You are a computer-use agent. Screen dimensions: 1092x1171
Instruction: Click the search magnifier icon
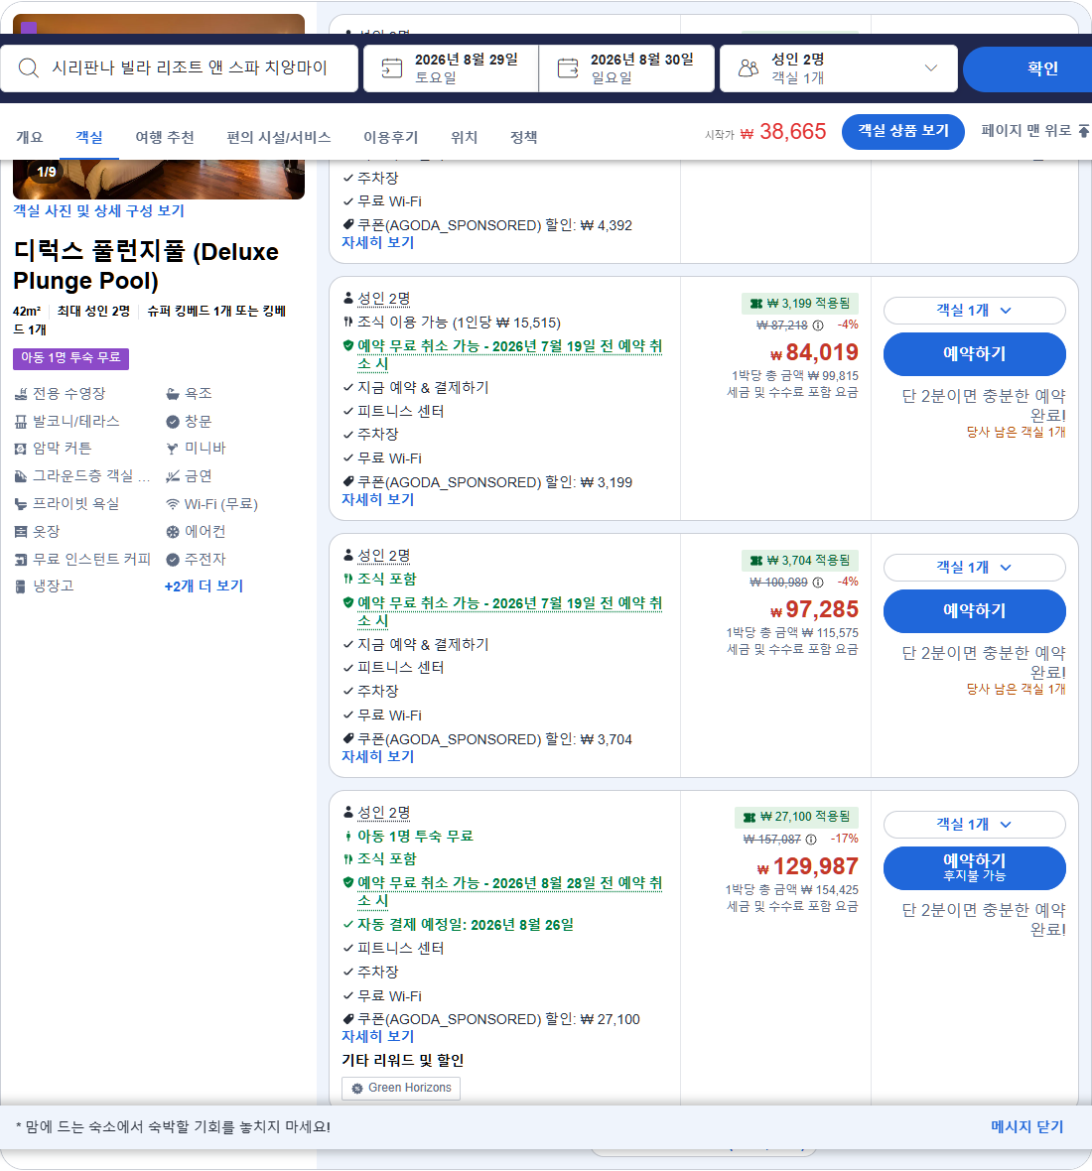tap(29, 67)
